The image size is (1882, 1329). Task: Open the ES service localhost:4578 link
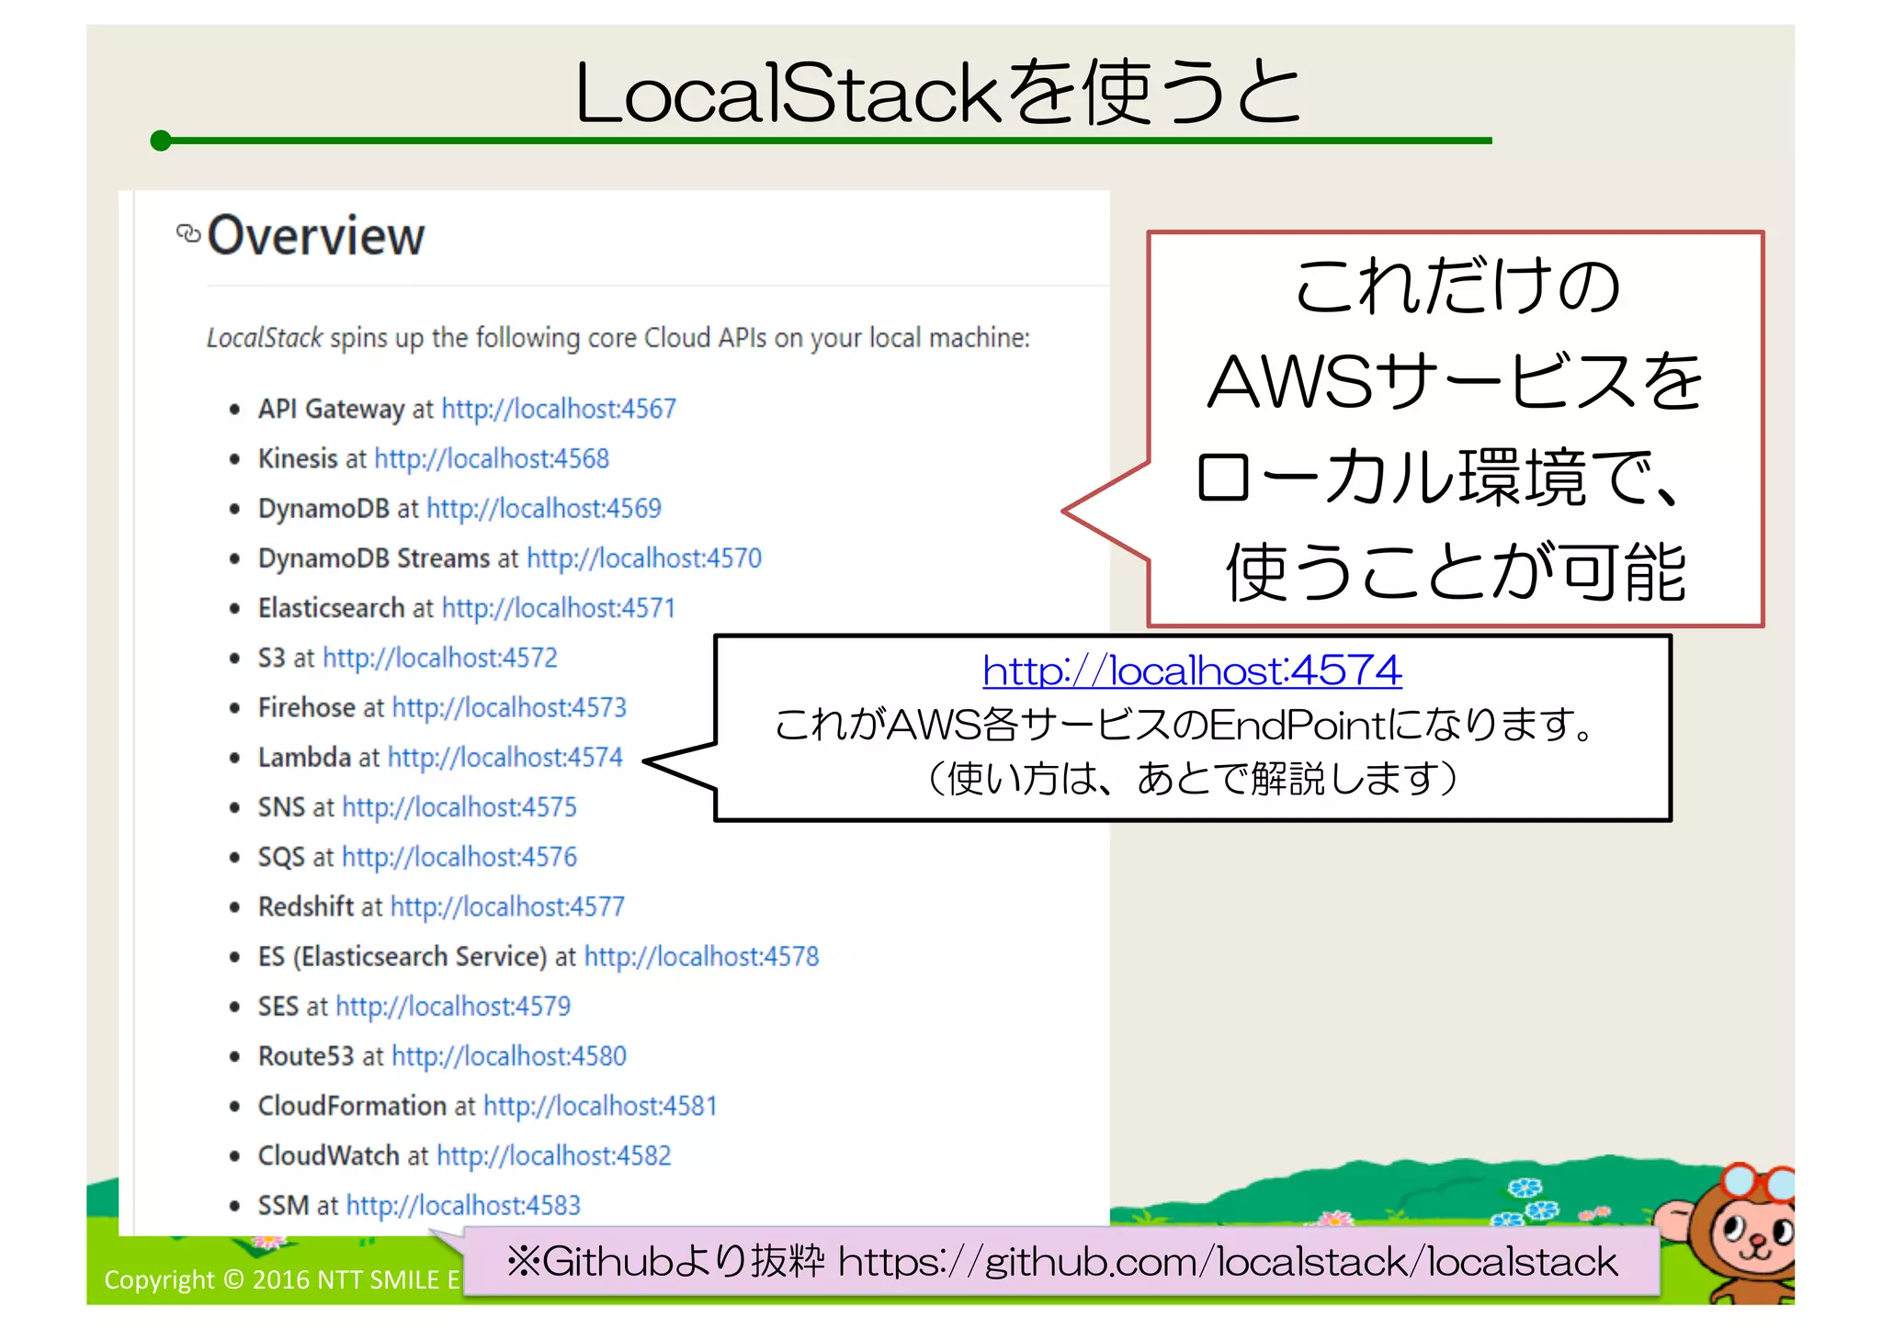701,956
